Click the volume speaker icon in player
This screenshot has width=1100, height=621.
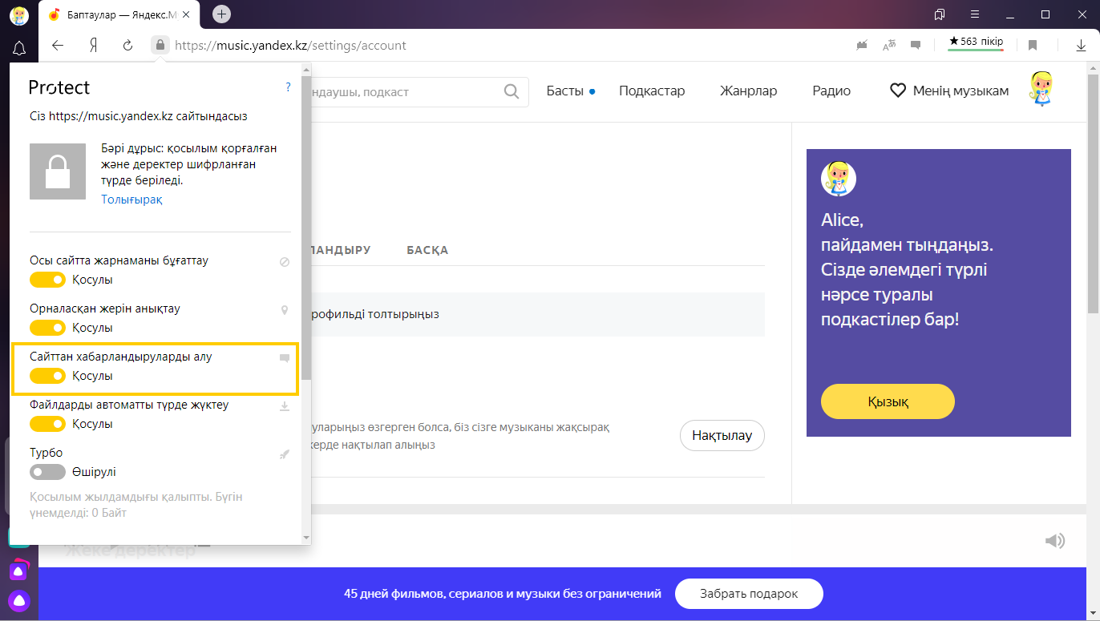1055,541
